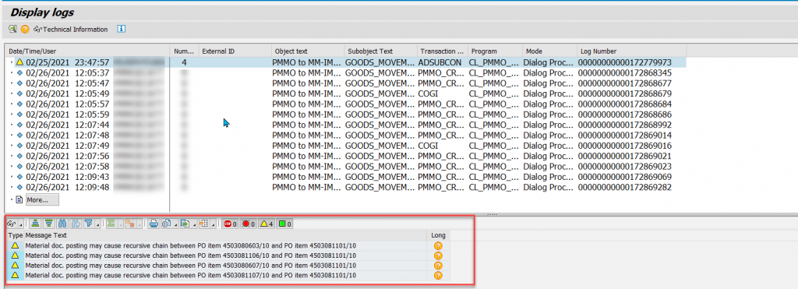Open the Views dropdown arrow
Screen dimensions: 798x289
[x=175, y=224]
